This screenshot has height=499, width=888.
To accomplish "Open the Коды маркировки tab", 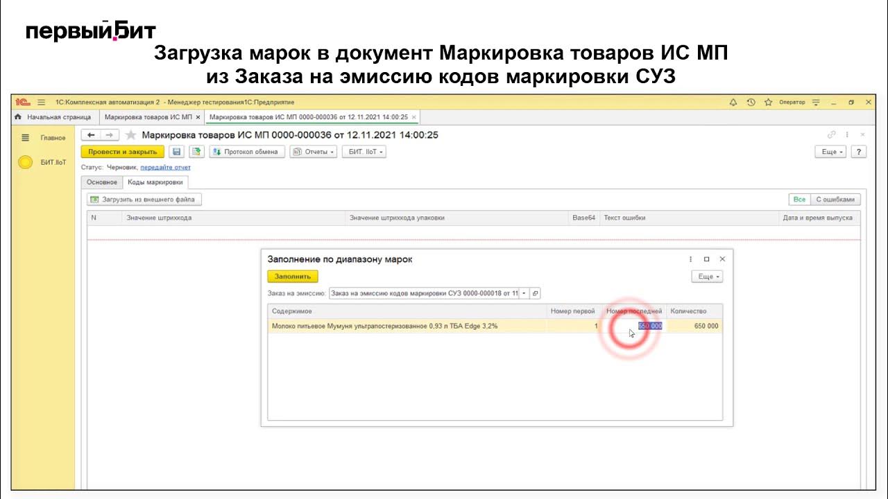I will pos(155,182).
